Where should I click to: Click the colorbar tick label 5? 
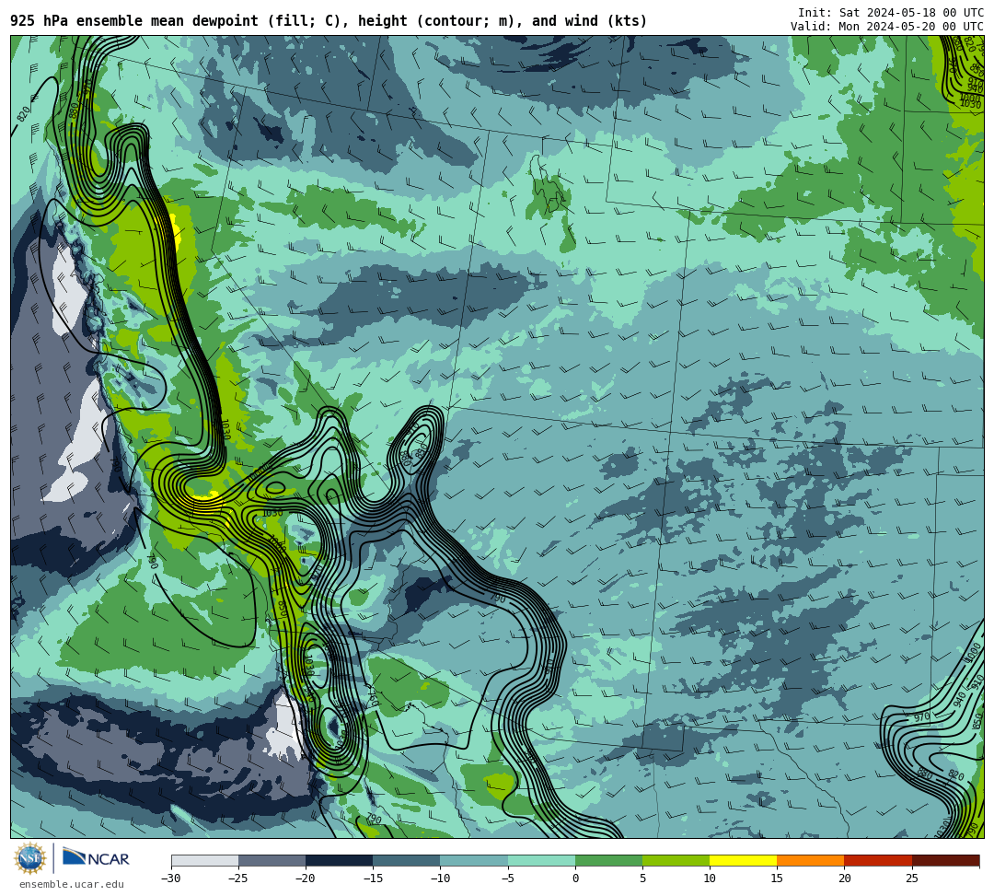[x=642, y=879]
